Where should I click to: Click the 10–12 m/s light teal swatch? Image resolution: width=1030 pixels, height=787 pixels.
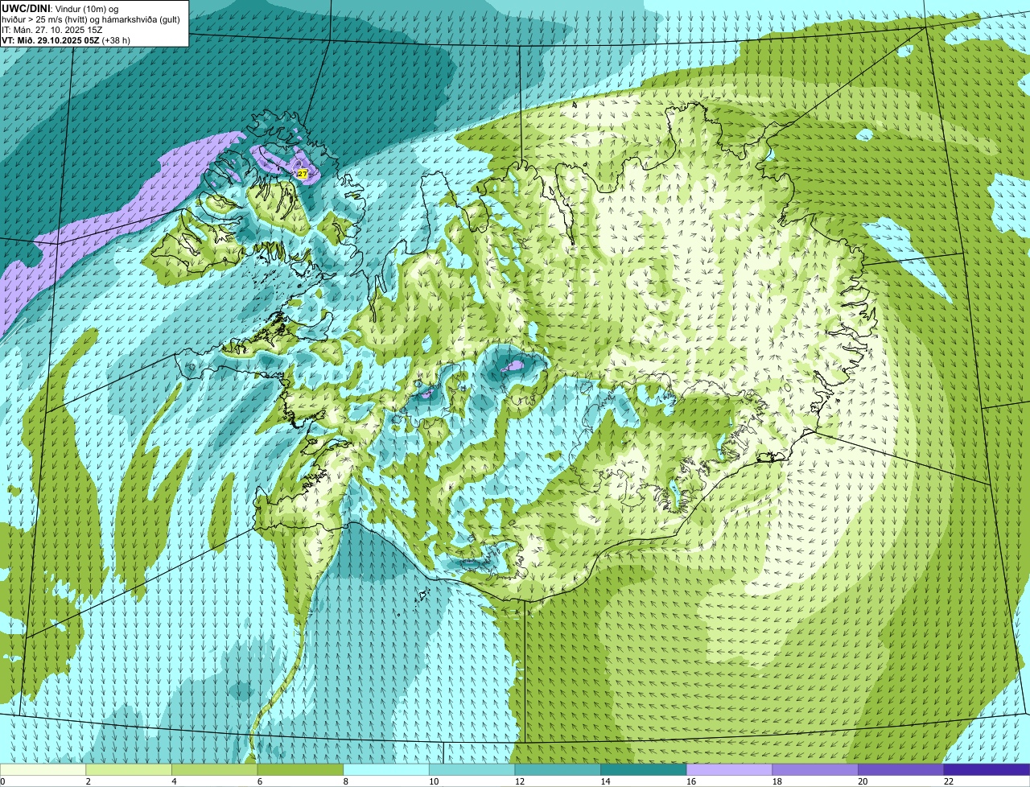pyautogui.click(x=472, y=769)
